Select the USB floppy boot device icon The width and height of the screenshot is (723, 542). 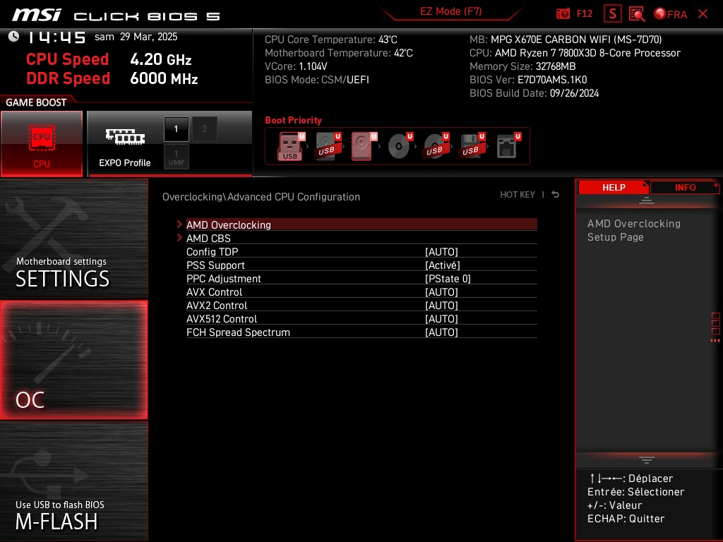pos(471,147)
